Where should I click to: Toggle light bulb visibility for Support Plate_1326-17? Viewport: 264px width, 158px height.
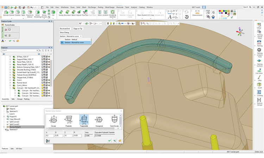point(42,59)
